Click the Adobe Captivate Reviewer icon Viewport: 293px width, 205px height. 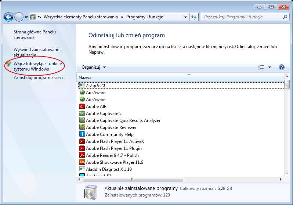(82, 127)
